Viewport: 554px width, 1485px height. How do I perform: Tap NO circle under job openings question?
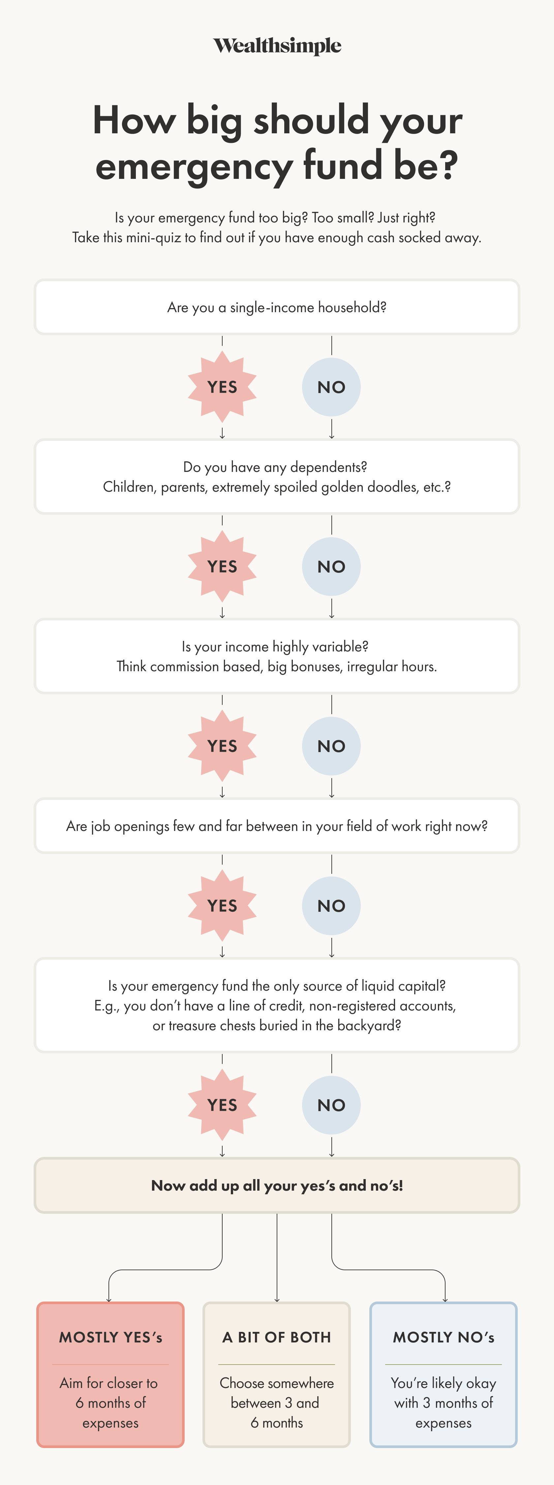click(x=331, y=906)
